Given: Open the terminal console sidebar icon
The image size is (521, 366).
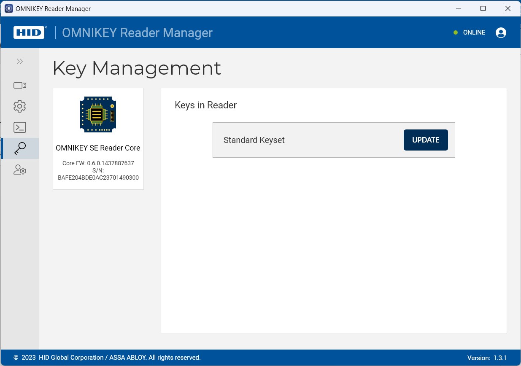Looking at the screenshot, I should [x=20, y=127].
